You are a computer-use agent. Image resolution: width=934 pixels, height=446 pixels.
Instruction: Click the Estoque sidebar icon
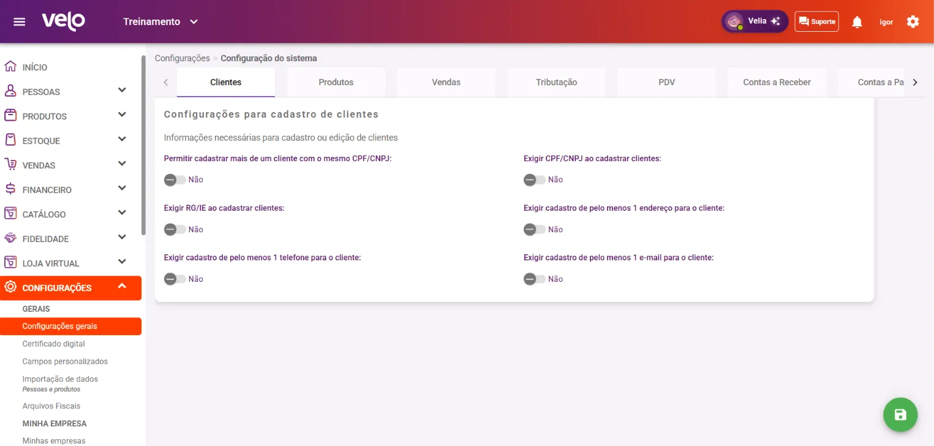10,140
